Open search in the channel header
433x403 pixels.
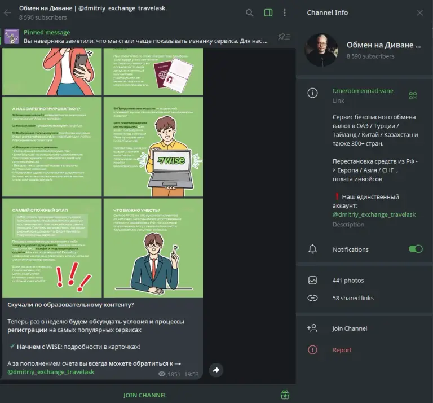[249, 13]
